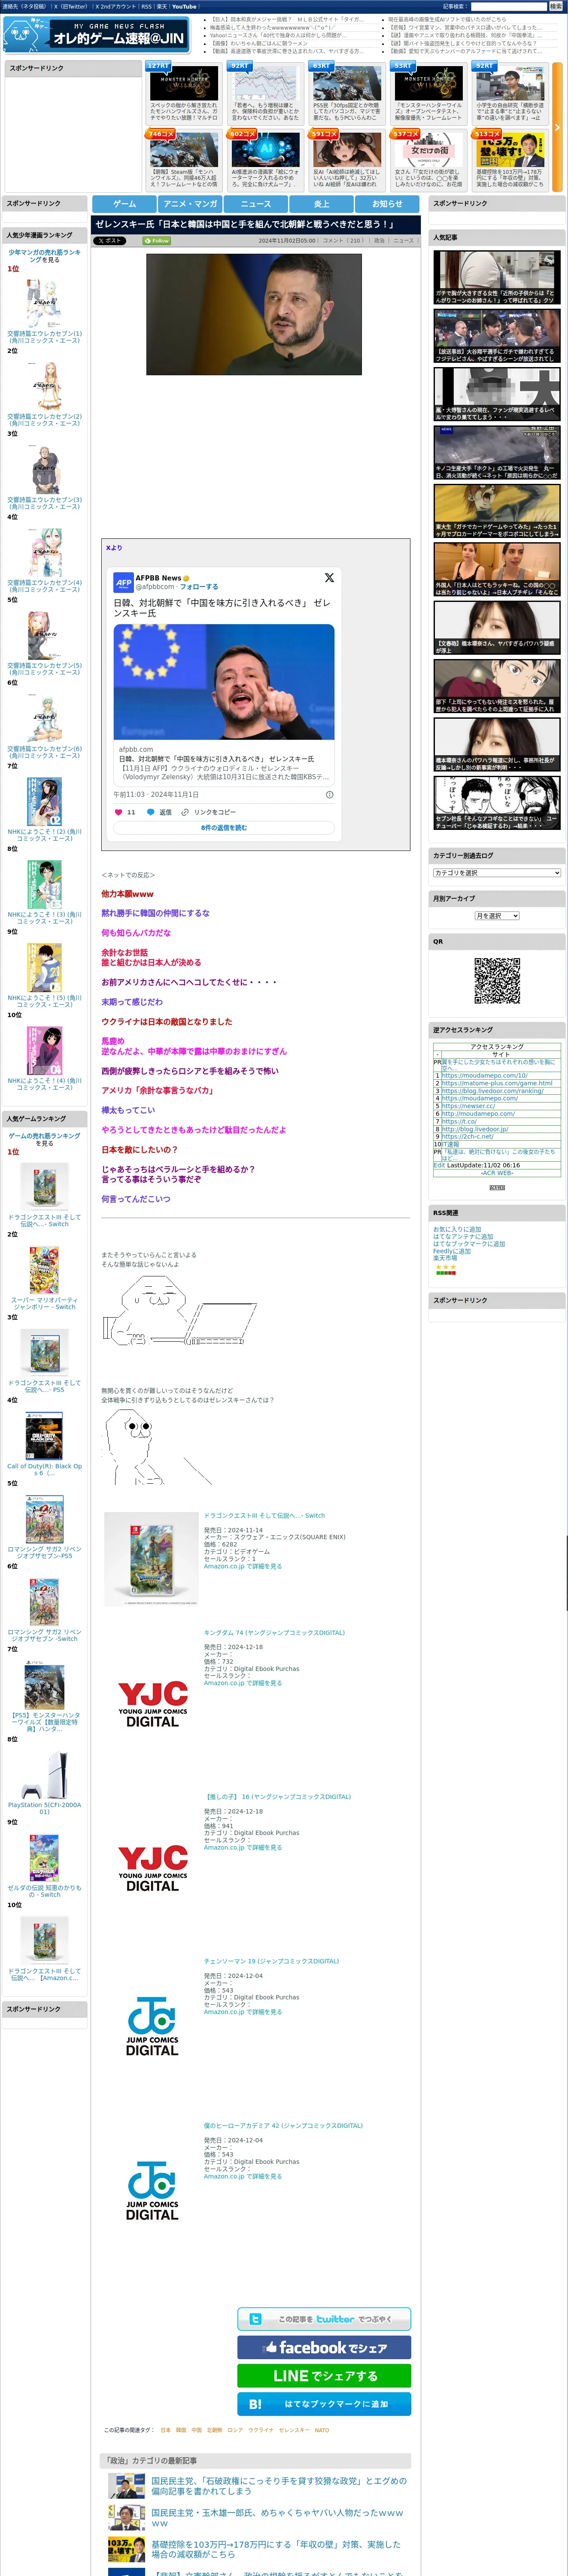
Task: Select the お知らせ navigation tab
Action: [x=387, y=204]
